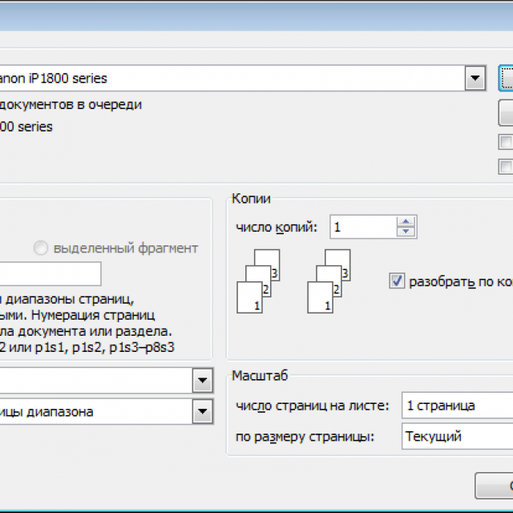Click the 'число страниц на листе:' label
This screenshot has width=513, height=513.
(x=313, y=406)
